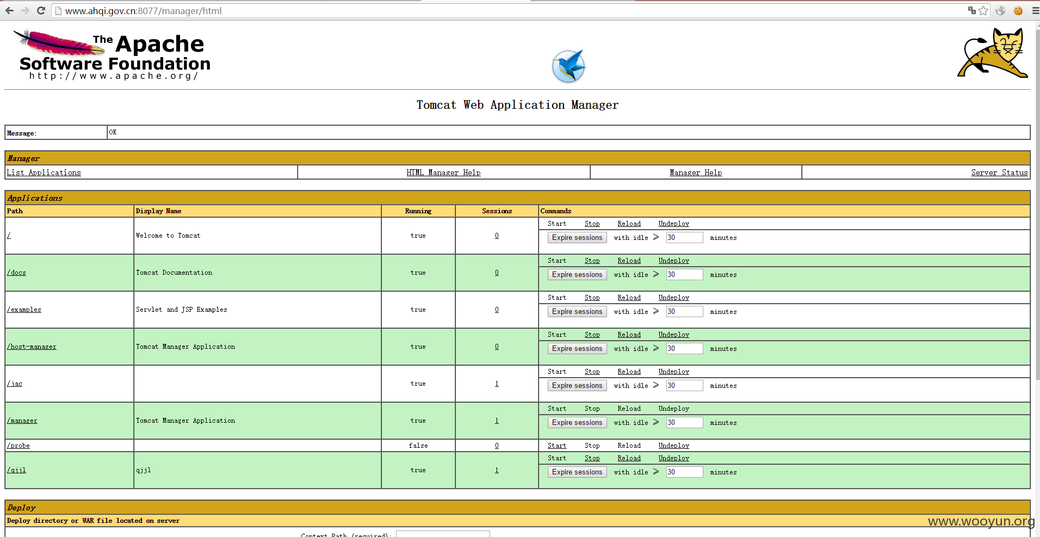Click idle minutes field for /docs
This screenshot has width=1040, height=537.
[684, 275]
